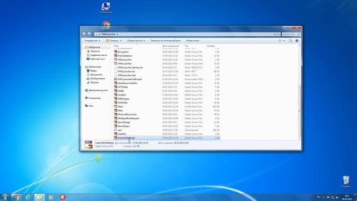The image size is (357, 201).
Task: Select the JNIWrapper file icon
Action: point(115,99)
